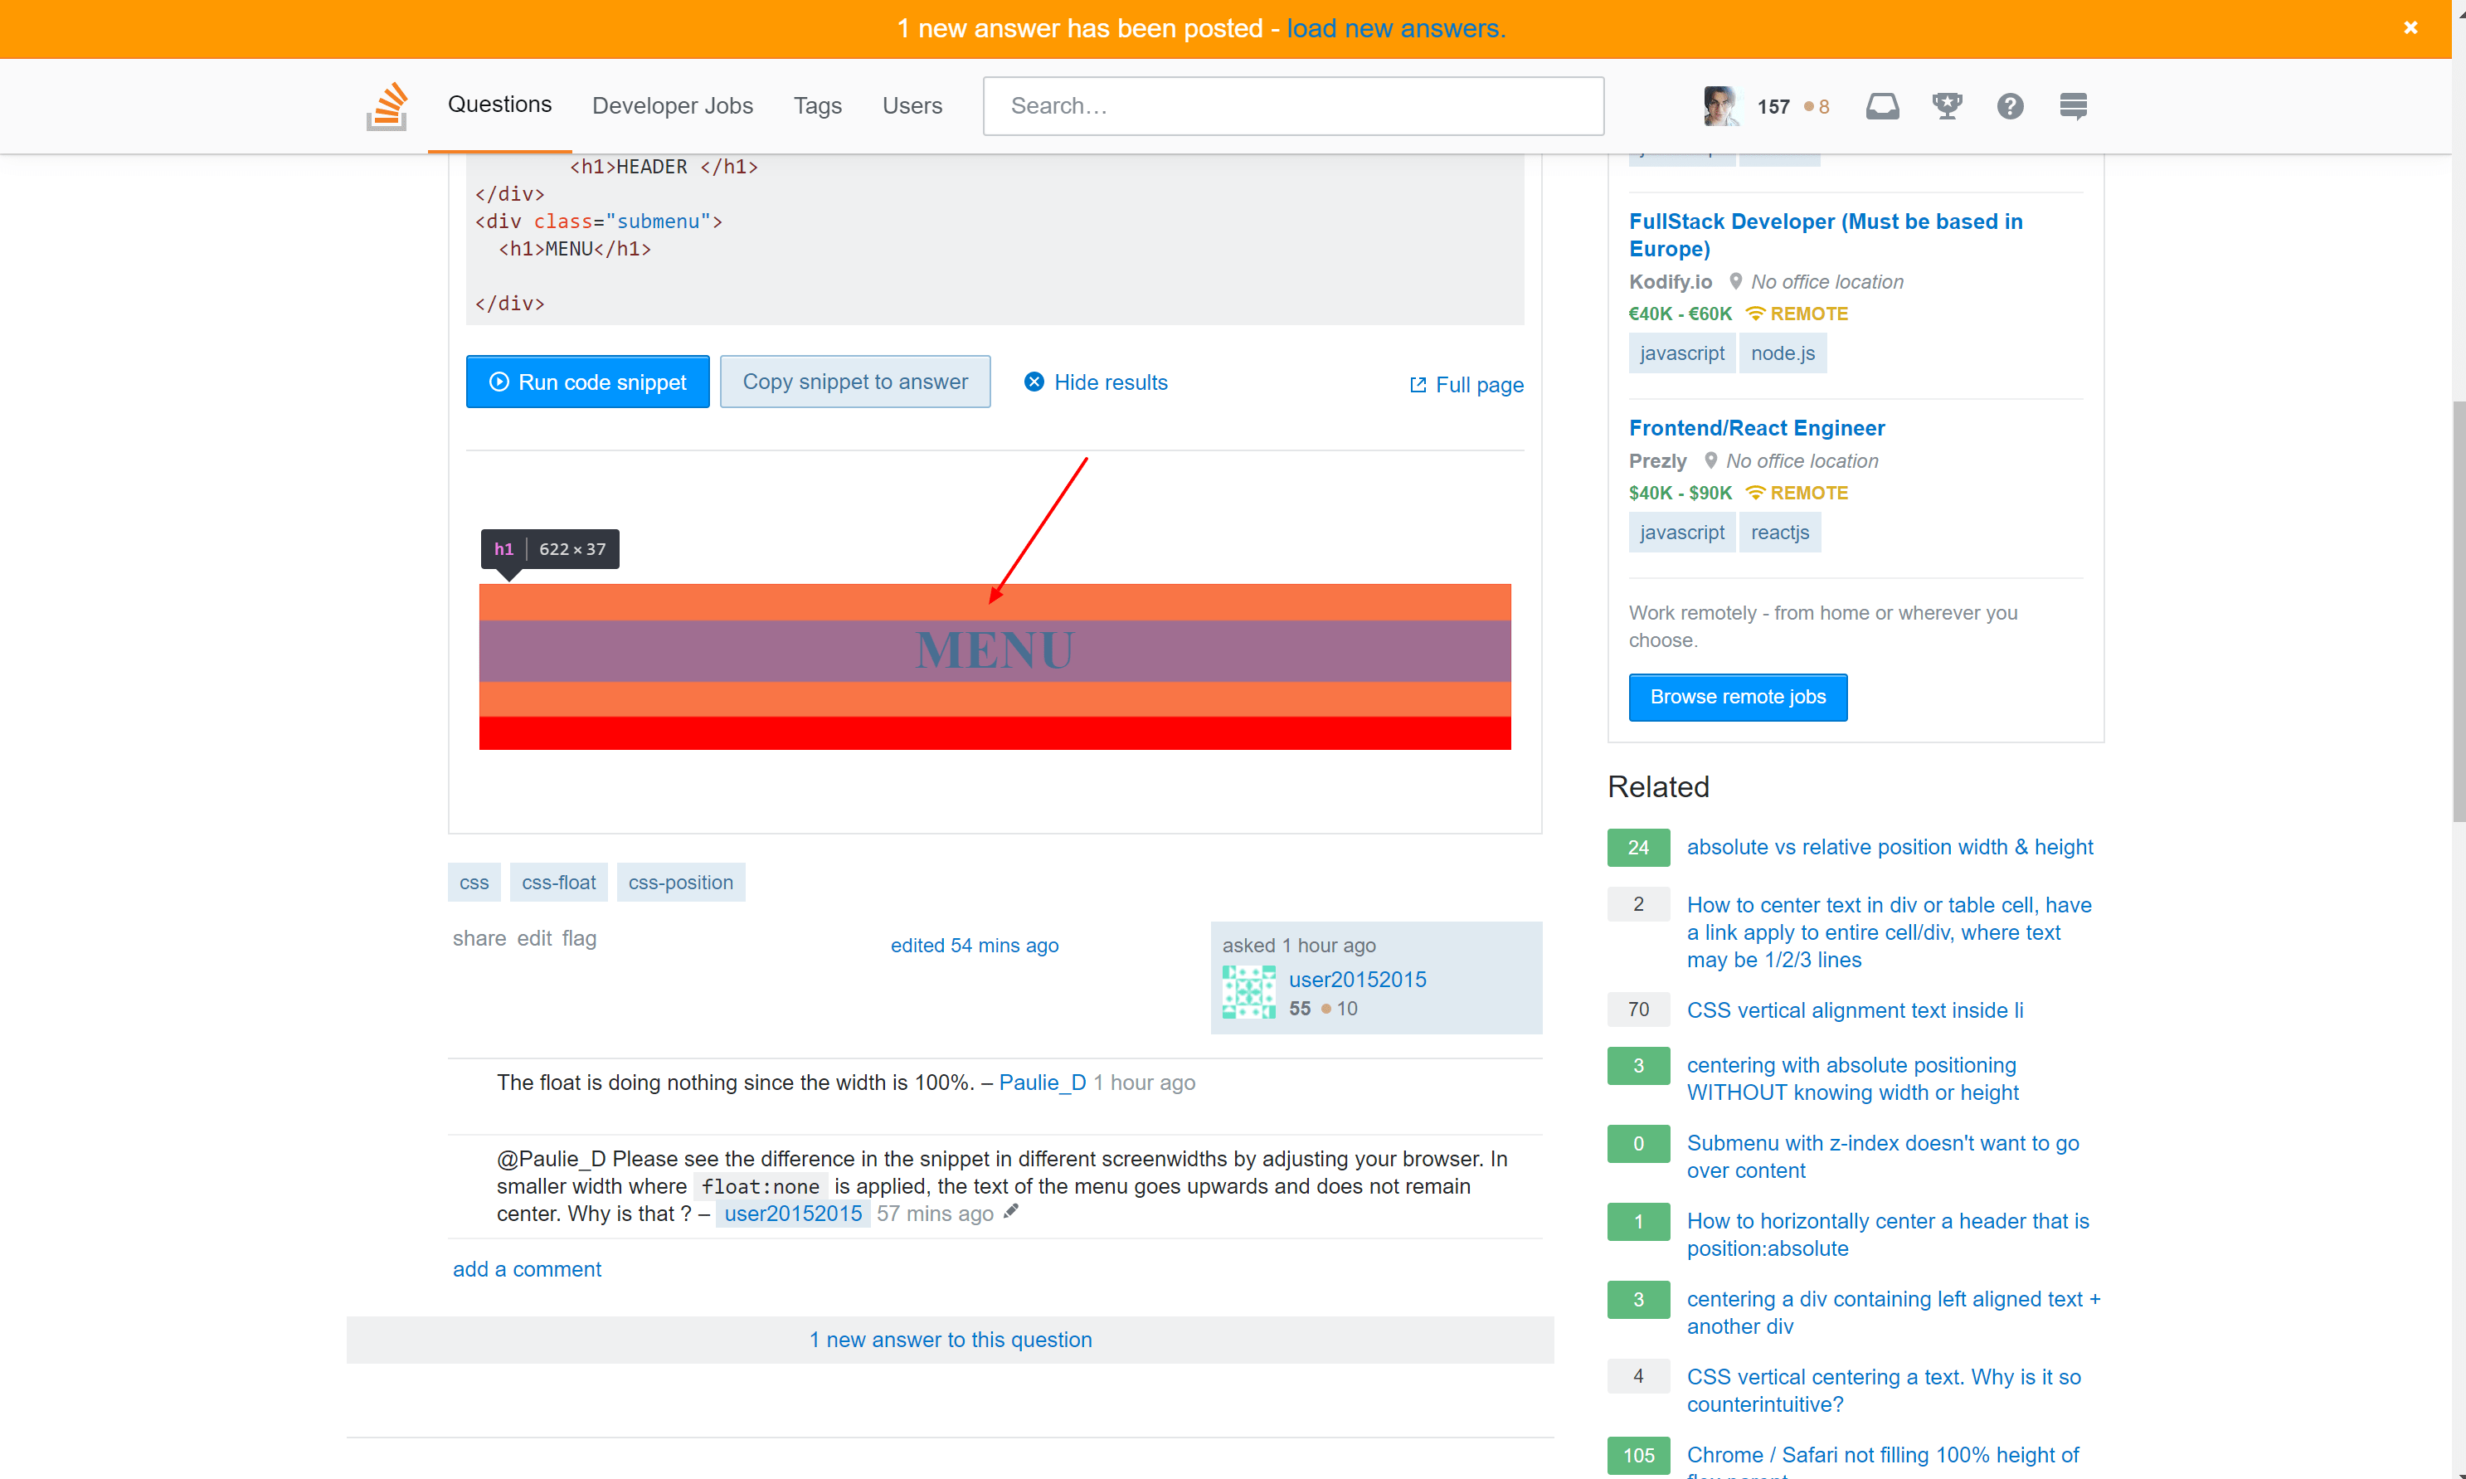This screenshot has height=1479, width=2466.
Task: Open your inbox notifications icon
Action: pyautogui.click(x=1883, y=105)
